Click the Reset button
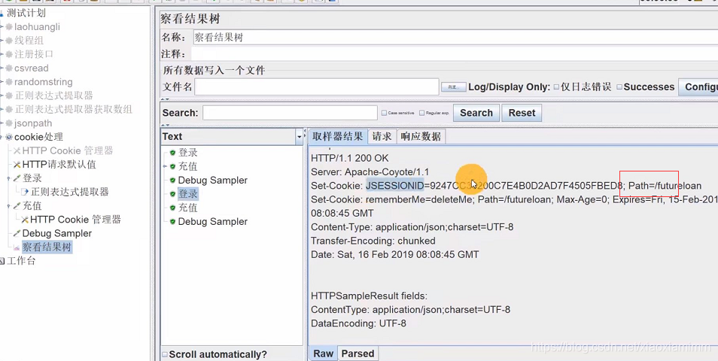 click(x=522, y=113)
